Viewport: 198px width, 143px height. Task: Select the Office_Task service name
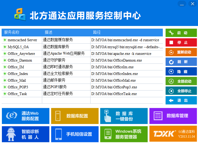click(x=17, y=94)
